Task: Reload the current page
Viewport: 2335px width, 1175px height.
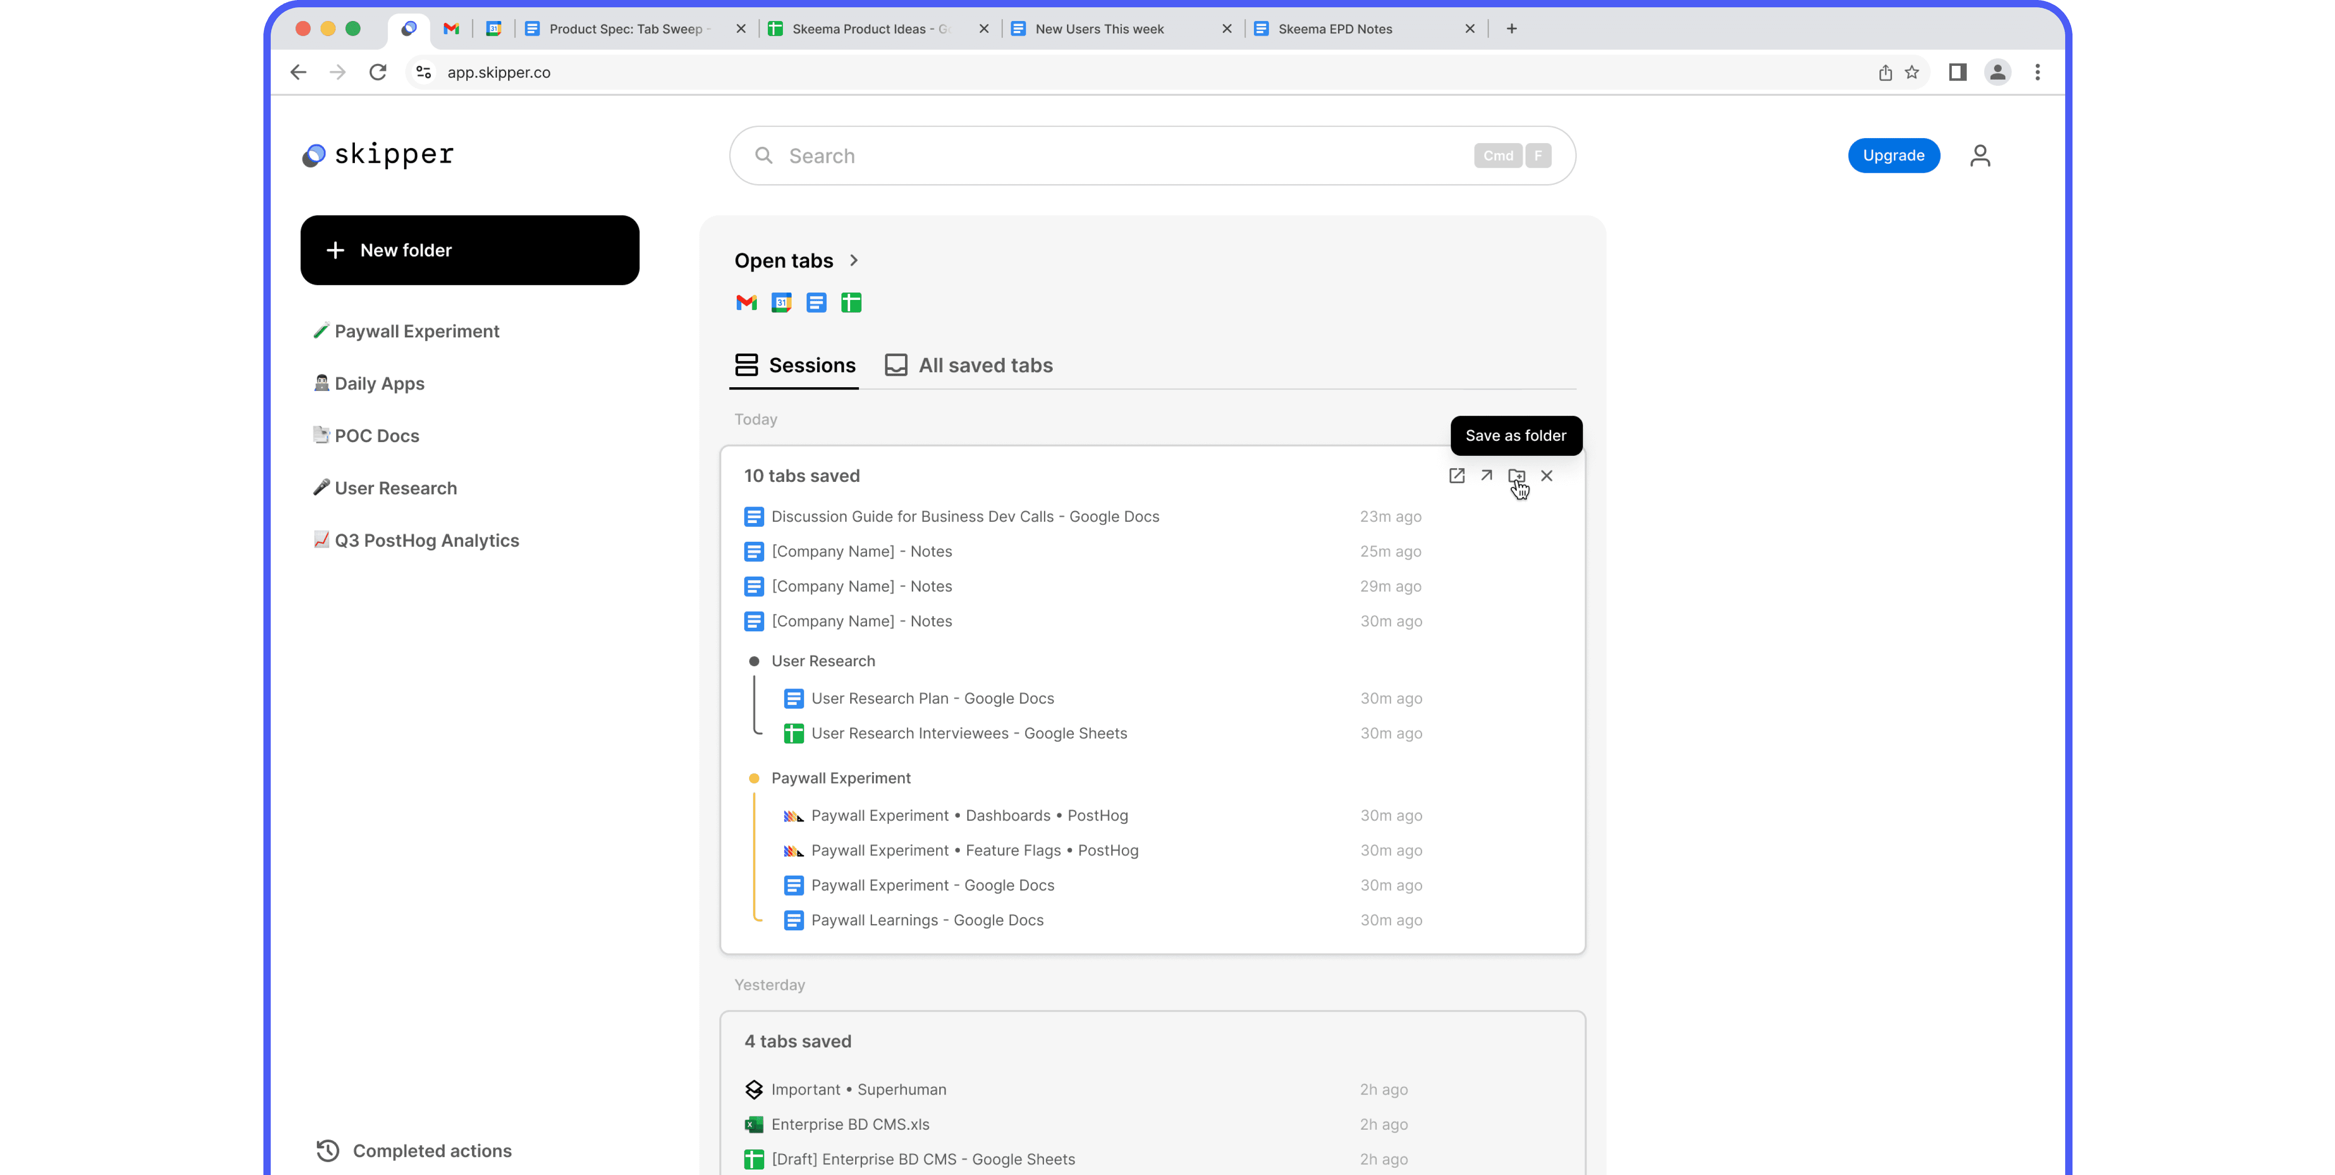Action: [378, 73]
